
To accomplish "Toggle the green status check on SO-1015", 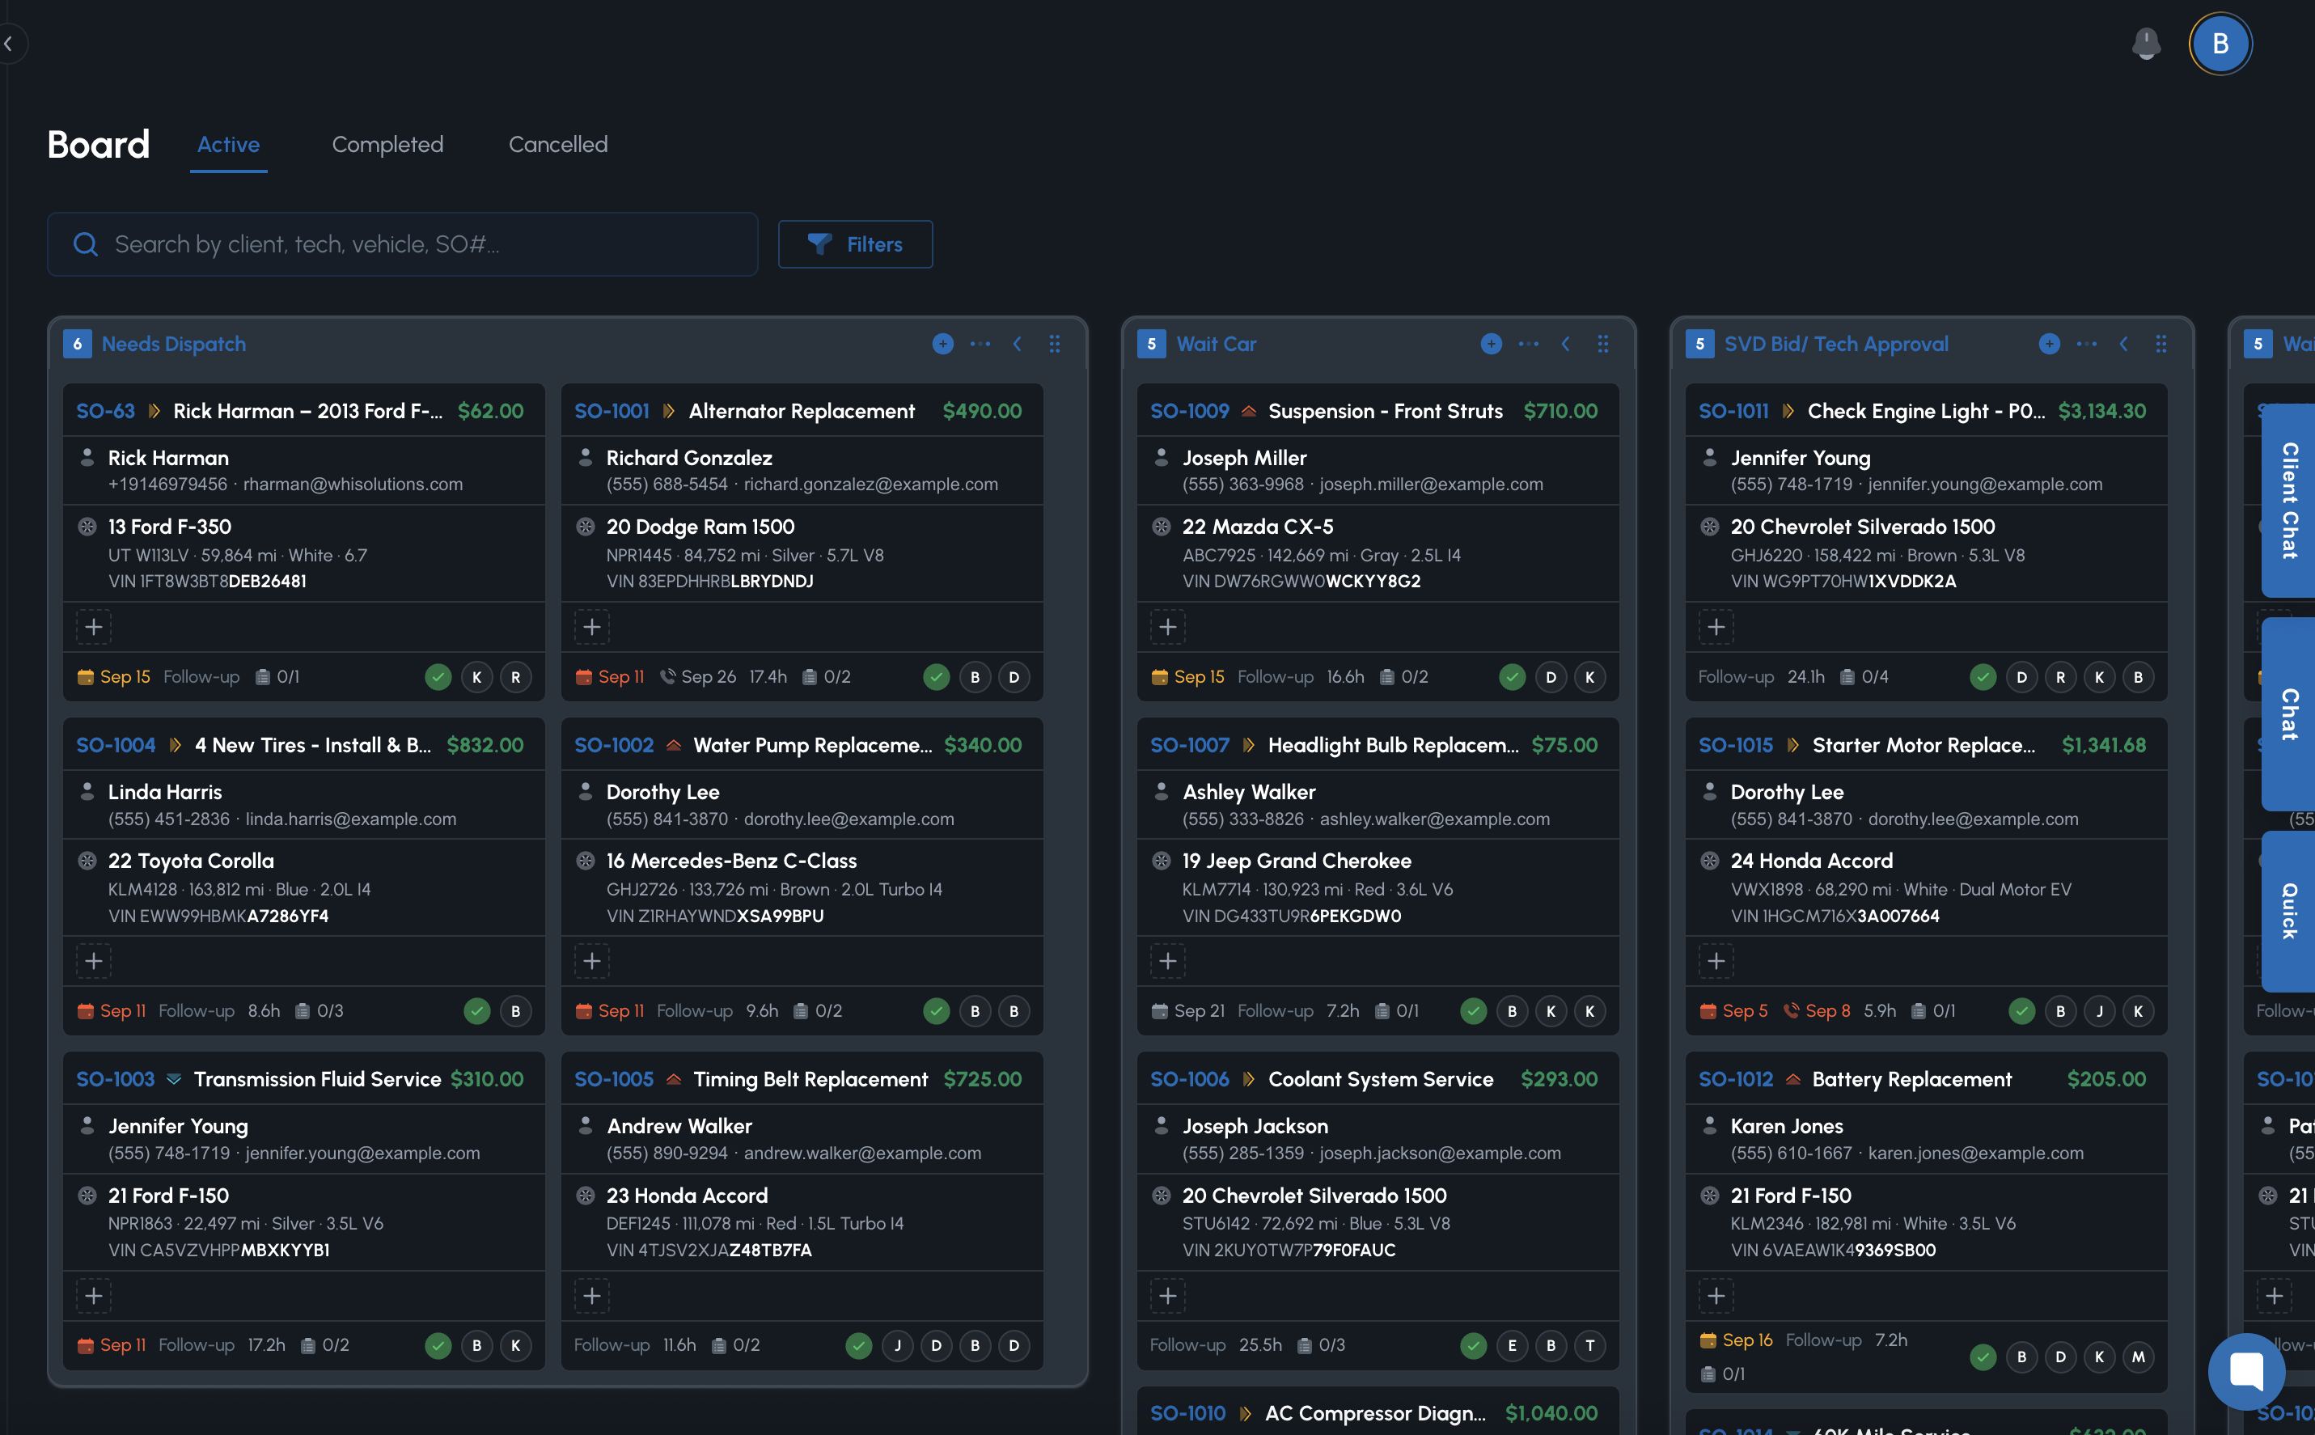I will (x=2022, y=1011).
